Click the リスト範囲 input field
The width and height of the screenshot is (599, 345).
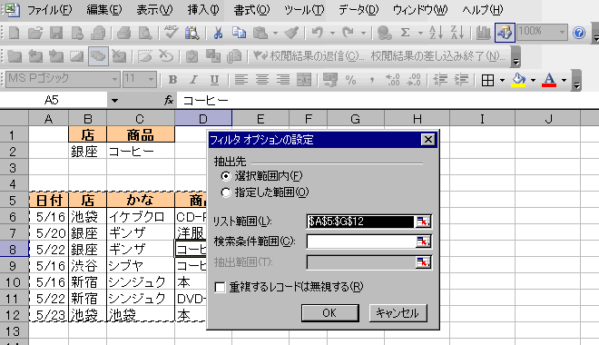tap(361, 222)
